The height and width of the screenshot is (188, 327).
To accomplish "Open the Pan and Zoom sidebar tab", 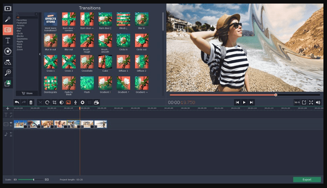I will coord(8,72).
